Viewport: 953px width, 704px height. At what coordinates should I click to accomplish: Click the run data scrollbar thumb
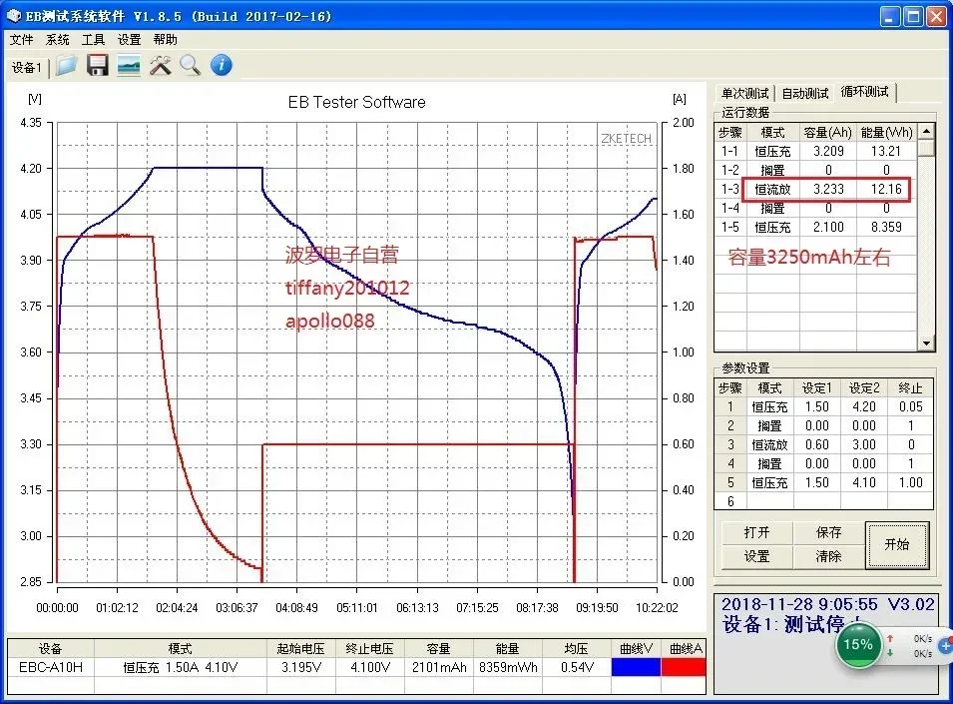click(x=926, y=148)
